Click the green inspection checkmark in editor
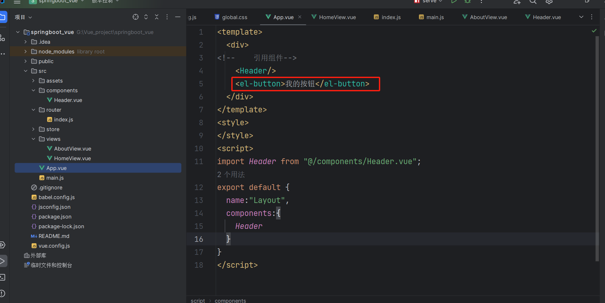The image size is (605, 303). [594, 31]
